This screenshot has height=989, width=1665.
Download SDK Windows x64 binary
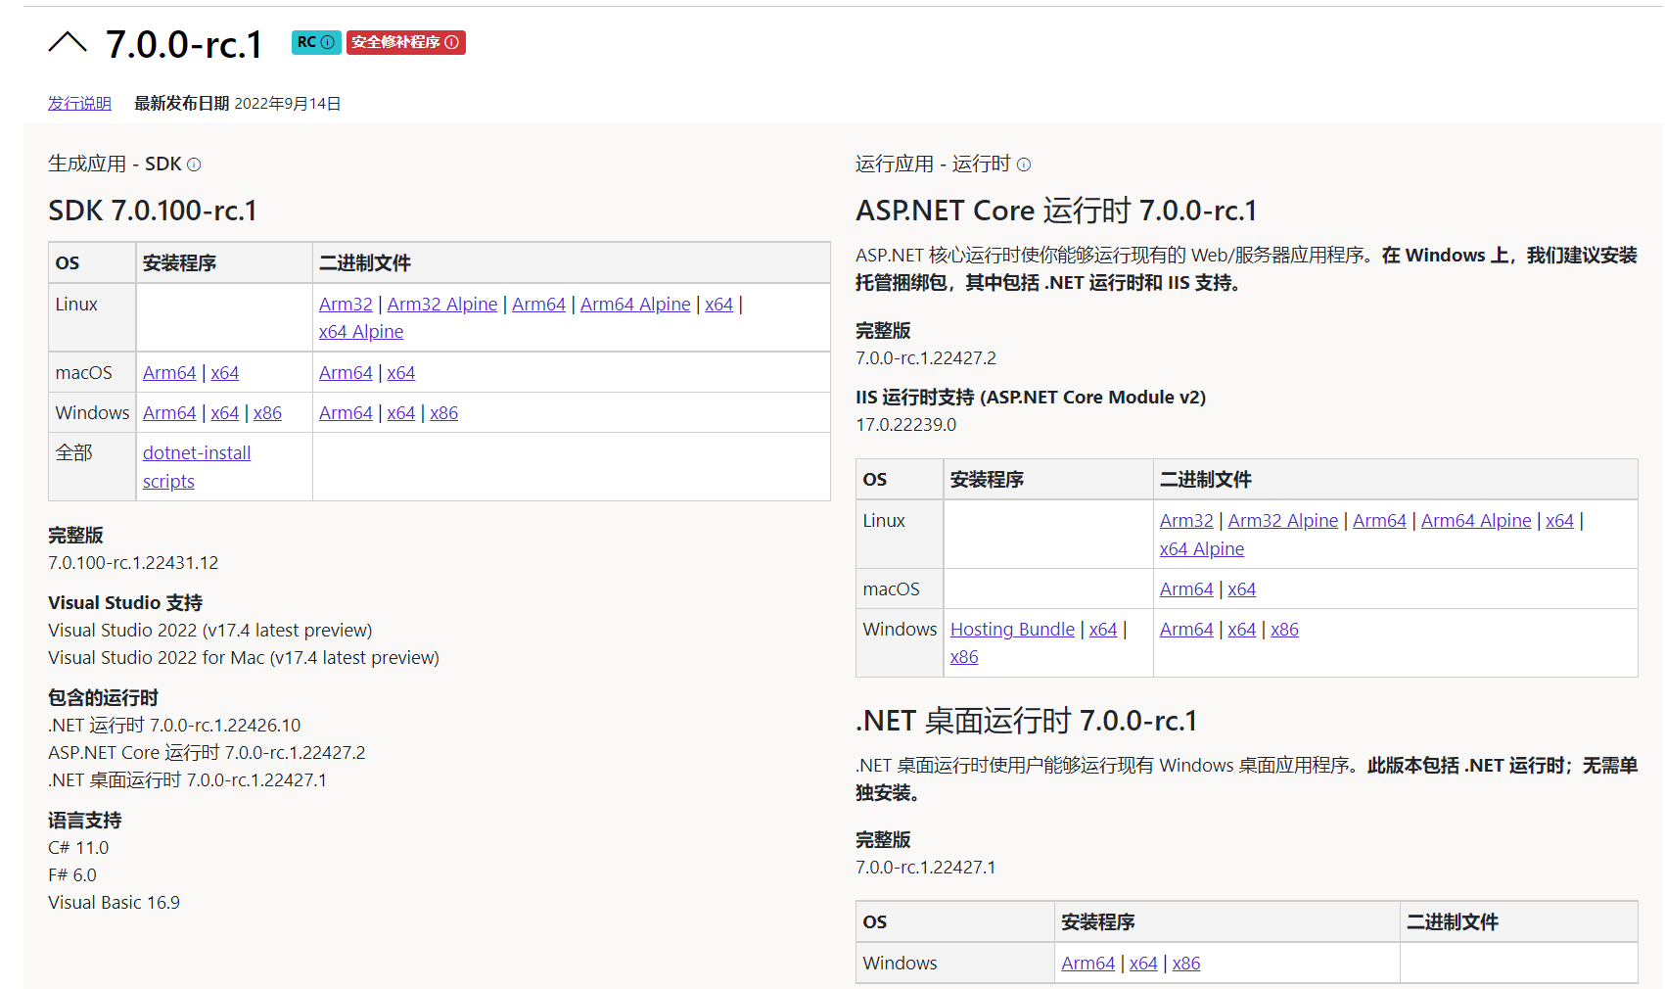[x=401, y=412]
